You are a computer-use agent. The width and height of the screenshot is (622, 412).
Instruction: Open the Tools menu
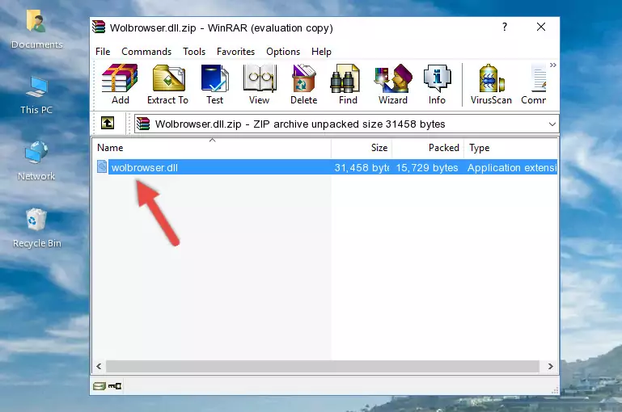point(194,52)
